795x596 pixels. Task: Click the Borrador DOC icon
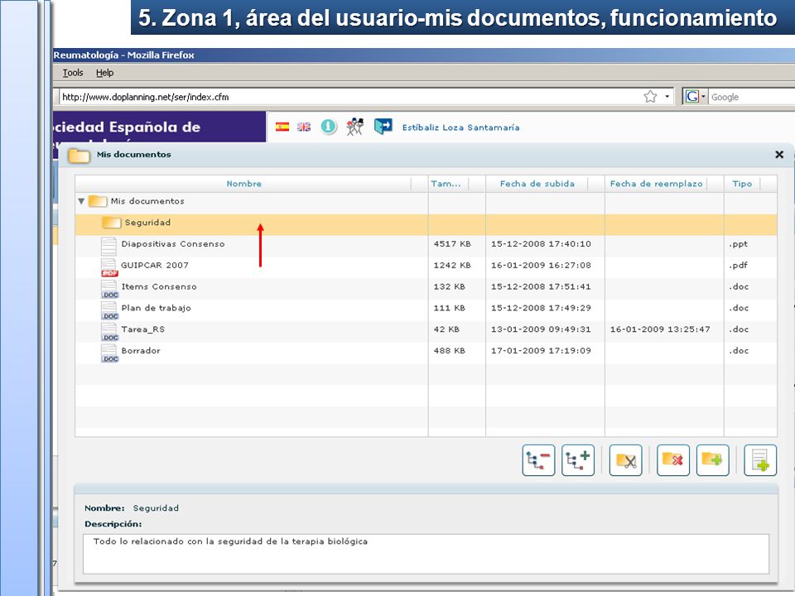(109, 353)
